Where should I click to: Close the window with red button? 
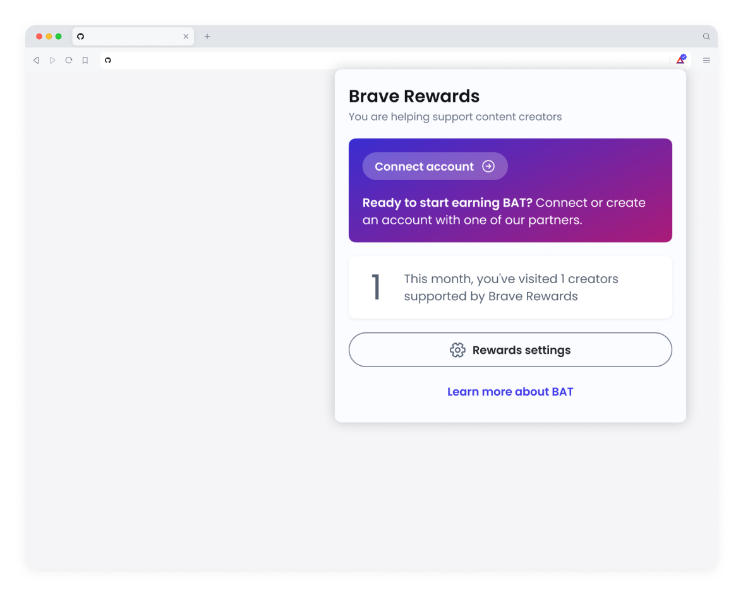click(x=39, y=37)
